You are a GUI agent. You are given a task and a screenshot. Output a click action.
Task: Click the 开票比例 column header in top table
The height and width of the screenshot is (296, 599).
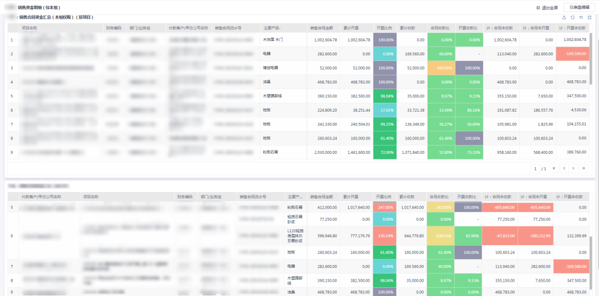point(385,28)
